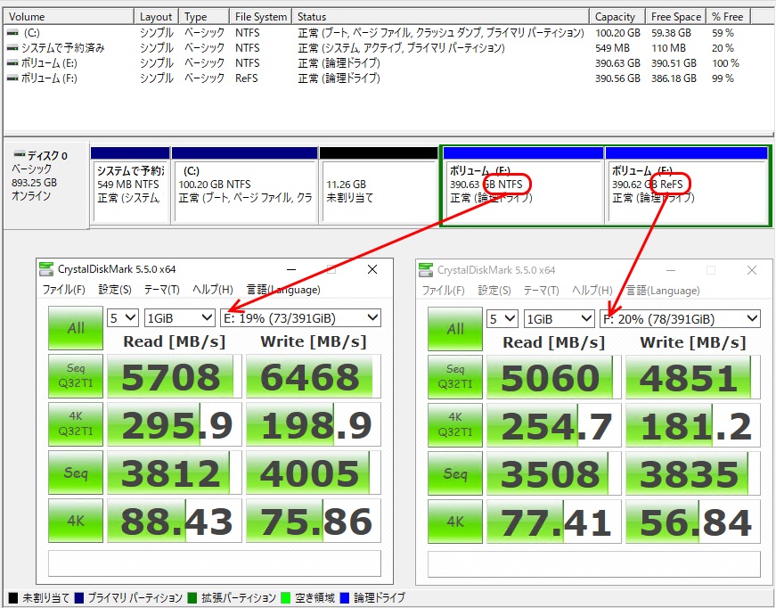Minimize the left CrystalDiskMark window

[291, 269]
